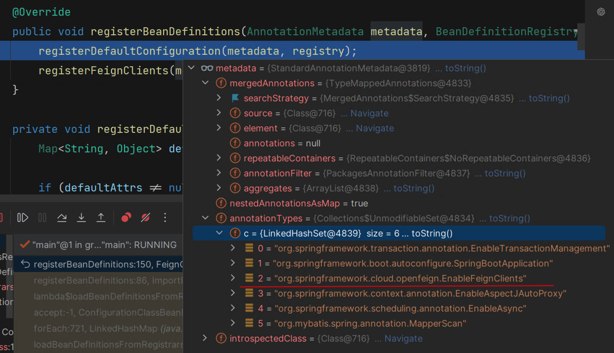This screenshot has height=353, width=614.
Task: Click the checkmark icon on main thread
Action: pos(25,244)
